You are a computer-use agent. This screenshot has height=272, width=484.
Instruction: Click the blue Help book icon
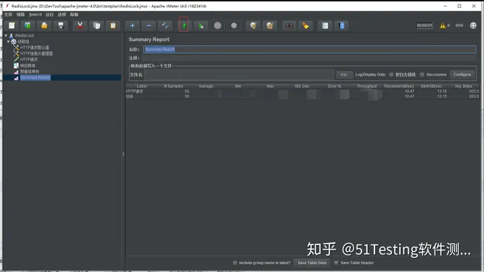click(x=341, y=26)
